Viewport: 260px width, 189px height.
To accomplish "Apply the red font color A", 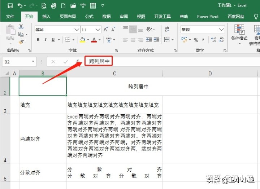I will 94,40.
